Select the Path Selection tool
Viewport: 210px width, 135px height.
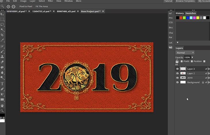click(x=2, y=95)
